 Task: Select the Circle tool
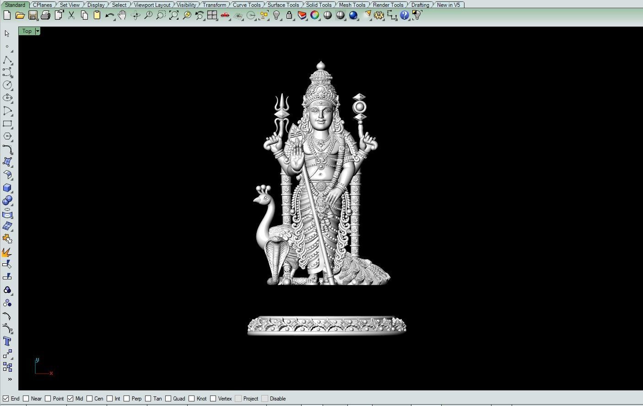coord(7,85)
